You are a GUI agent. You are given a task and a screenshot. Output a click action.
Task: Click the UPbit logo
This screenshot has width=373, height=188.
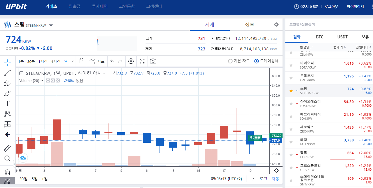[x=16, y=6]
